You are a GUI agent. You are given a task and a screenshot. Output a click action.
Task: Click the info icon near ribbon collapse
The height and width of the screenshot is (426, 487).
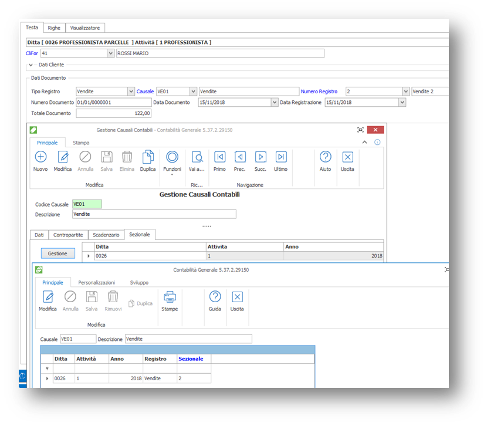[377, 142]
